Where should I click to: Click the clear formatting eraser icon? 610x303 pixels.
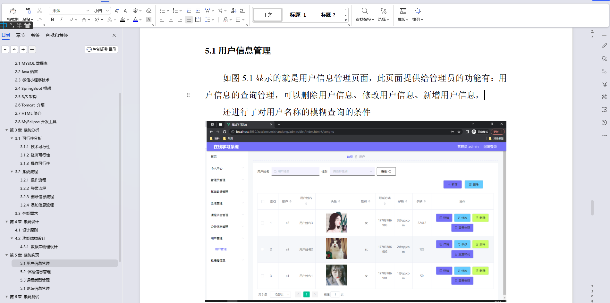pyautogui.click(x=148, y=10)
